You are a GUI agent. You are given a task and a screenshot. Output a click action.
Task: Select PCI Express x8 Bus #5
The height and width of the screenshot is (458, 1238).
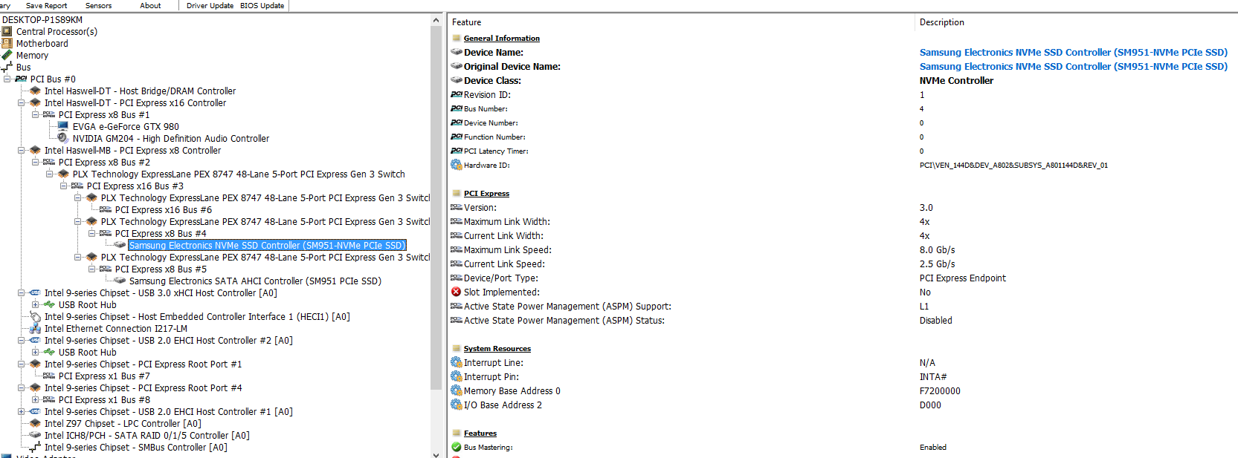[161, 269]
